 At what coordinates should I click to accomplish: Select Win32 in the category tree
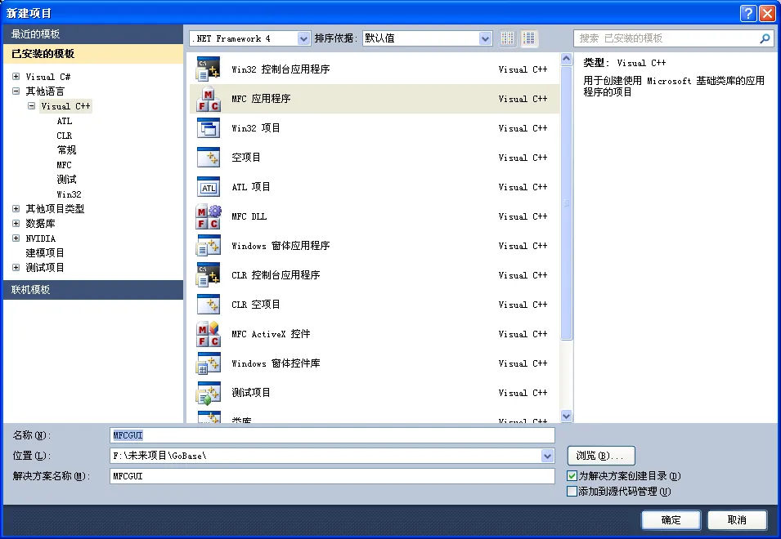[x=69, y=194]
